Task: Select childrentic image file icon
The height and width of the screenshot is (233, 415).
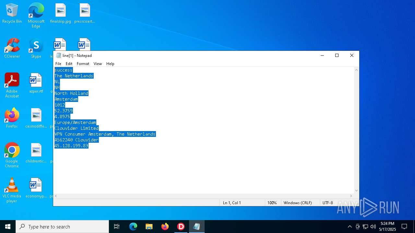Action: point(36,153)
